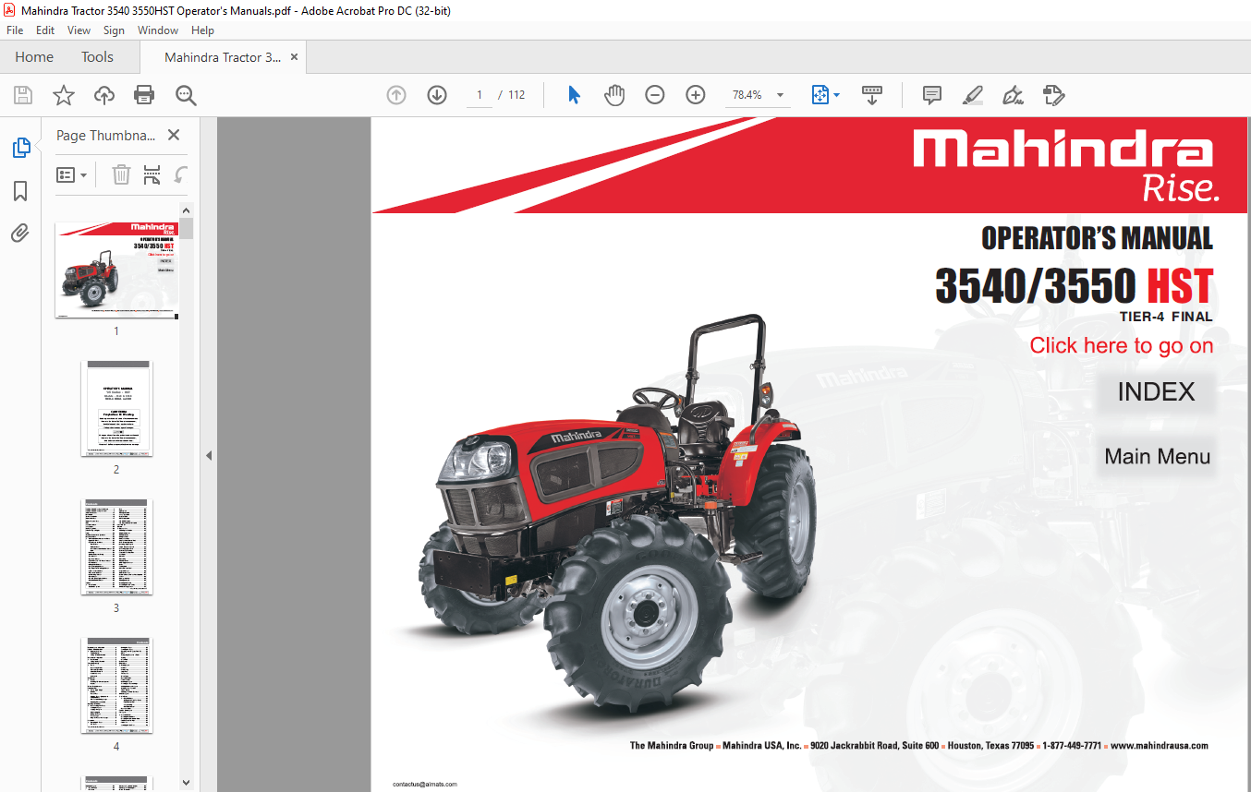The height and width of the screenshot is (792, 1251).
Task: Select page 1 thumbnail
Action: coord(116,270)
